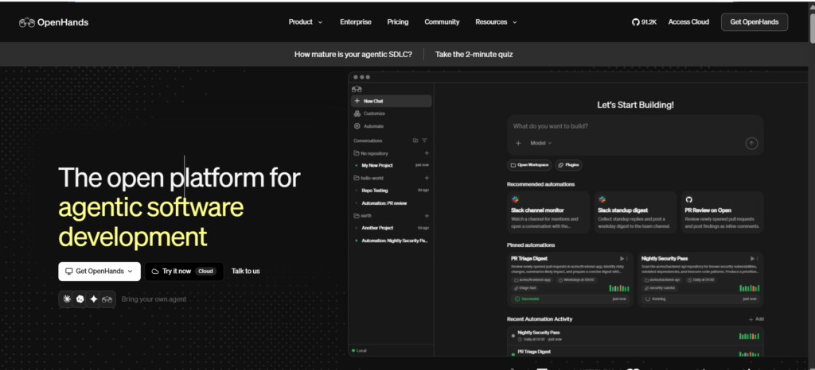The image size is (815, 370).
Task: Open Automation: Nightly Security Pa... conversation
Action: tap(392, 241)
